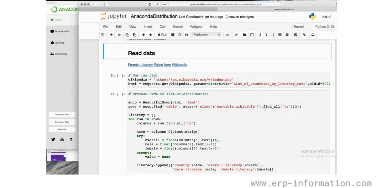Go back in the browser
The height and width of the screenshot is (188, 376).
click(94, 4)
